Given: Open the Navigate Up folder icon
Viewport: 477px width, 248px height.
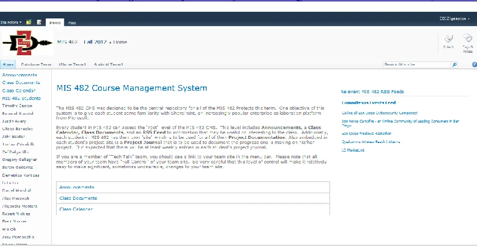Looking at the screenshot, I should click(29, 22).
